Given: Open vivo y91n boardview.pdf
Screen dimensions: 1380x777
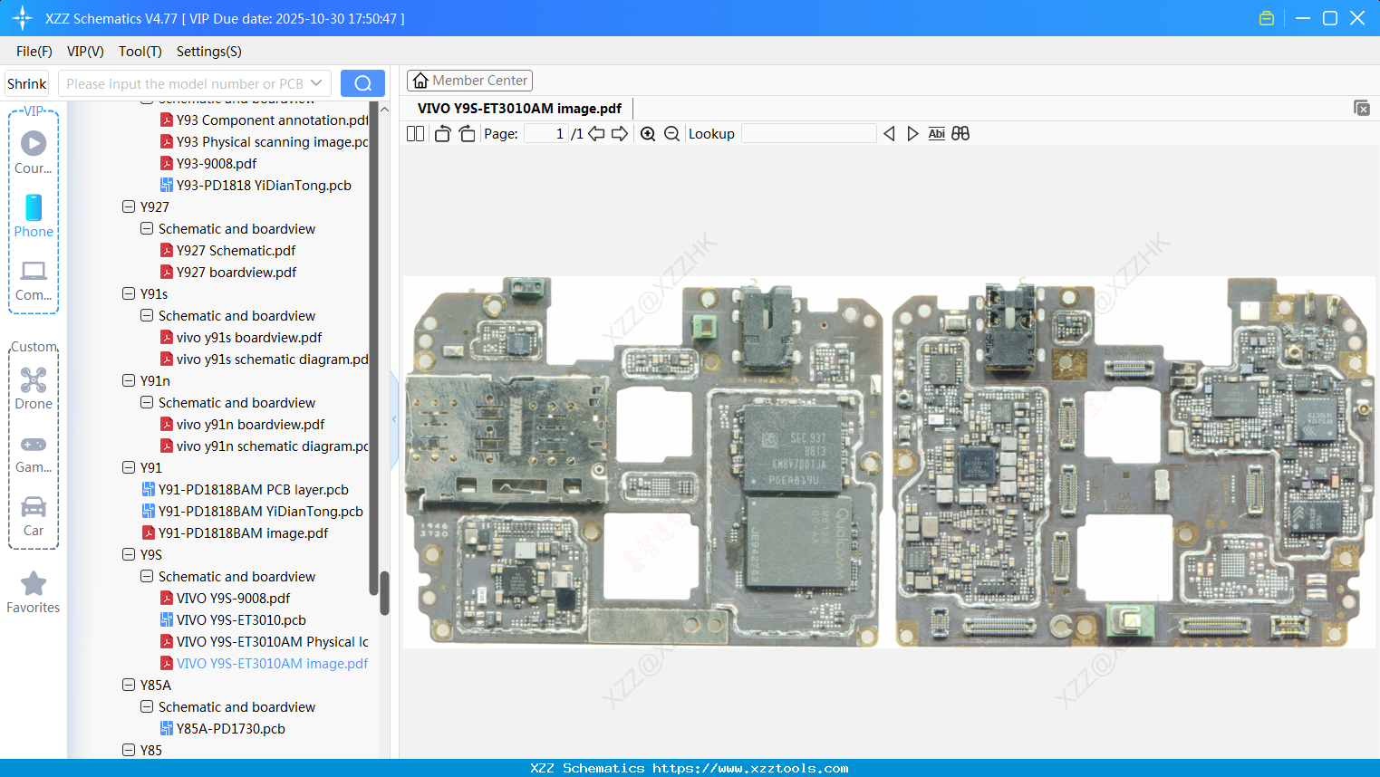Looking at the screenshot, I should pos(243,424).
